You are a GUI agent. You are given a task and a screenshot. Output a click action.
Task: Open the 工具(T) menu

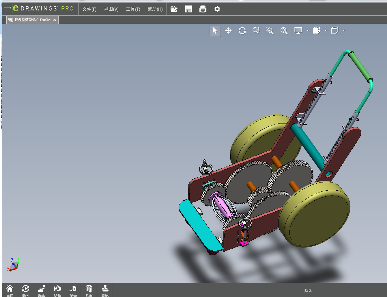pyautogui.click(x=133, y=9)
